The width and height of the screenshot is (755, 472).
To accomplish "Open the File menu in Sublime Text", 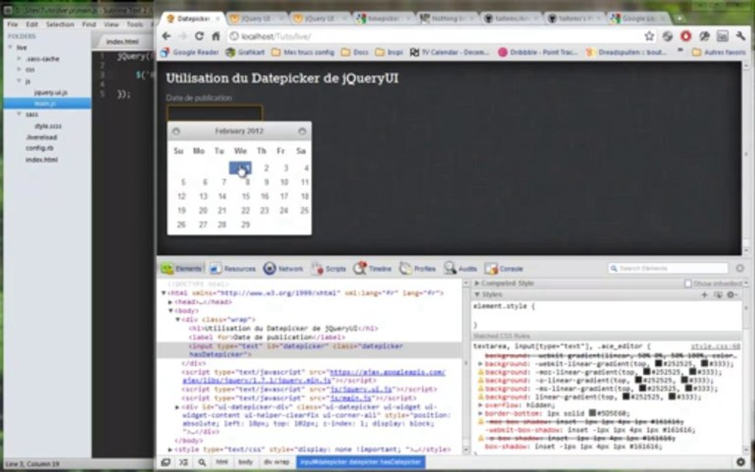I will click(12, 24).
